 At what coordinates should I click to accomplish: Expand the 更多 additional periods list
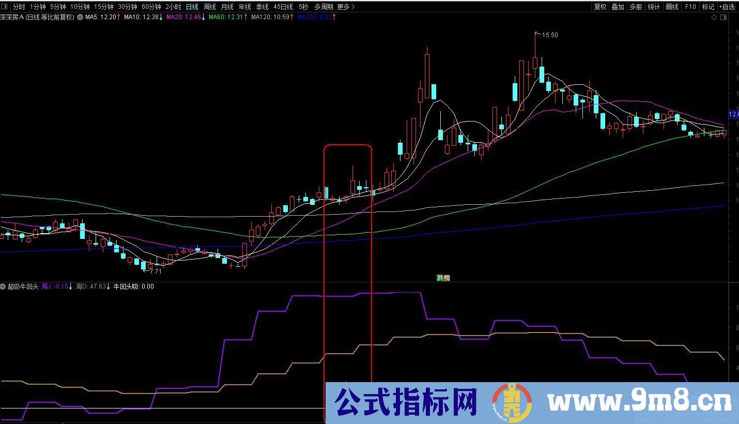(x=342, y=7)
